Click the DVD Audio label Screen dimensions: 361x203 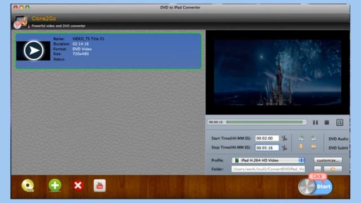coord(338,139)
